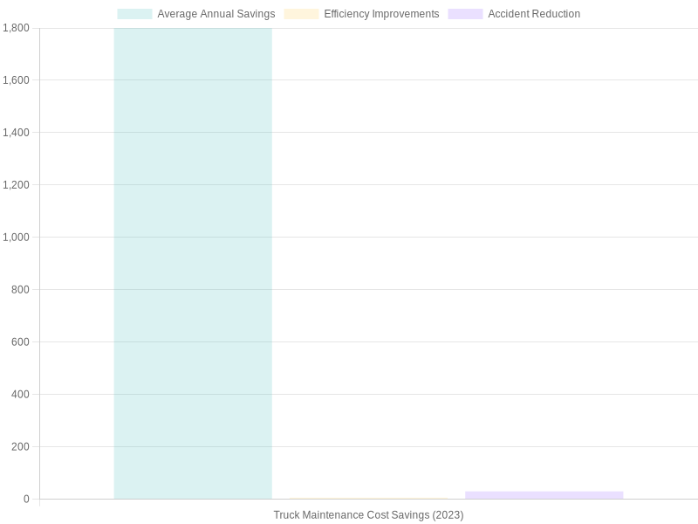Image resolution: width=698 pixels, height=524 pixels.
Task: Click the 0 y-axis tick label
Action: coord(26,500)
